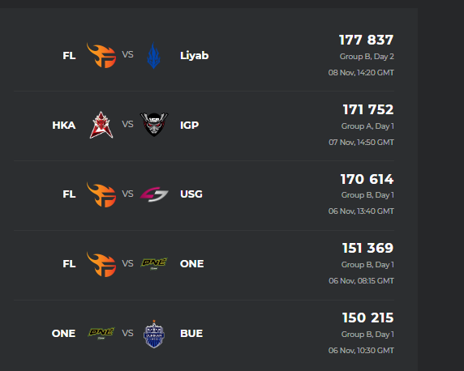Click the red HKA team logo
The image size is (464, 371).
click(x=101, y=125)
